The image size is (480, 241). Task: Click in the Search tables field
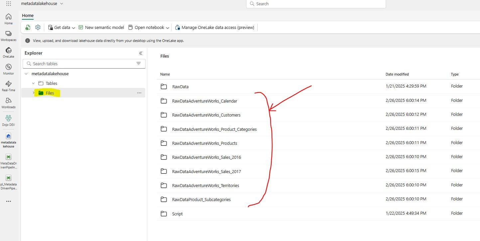[x=84, y=64]
